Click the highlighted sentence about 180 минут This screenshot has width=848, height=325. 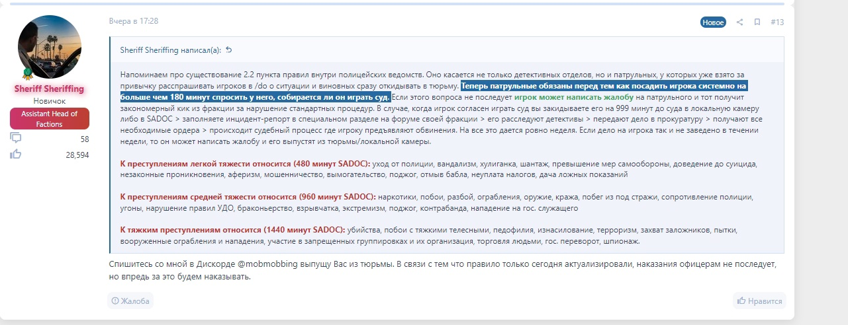[265, 97]
